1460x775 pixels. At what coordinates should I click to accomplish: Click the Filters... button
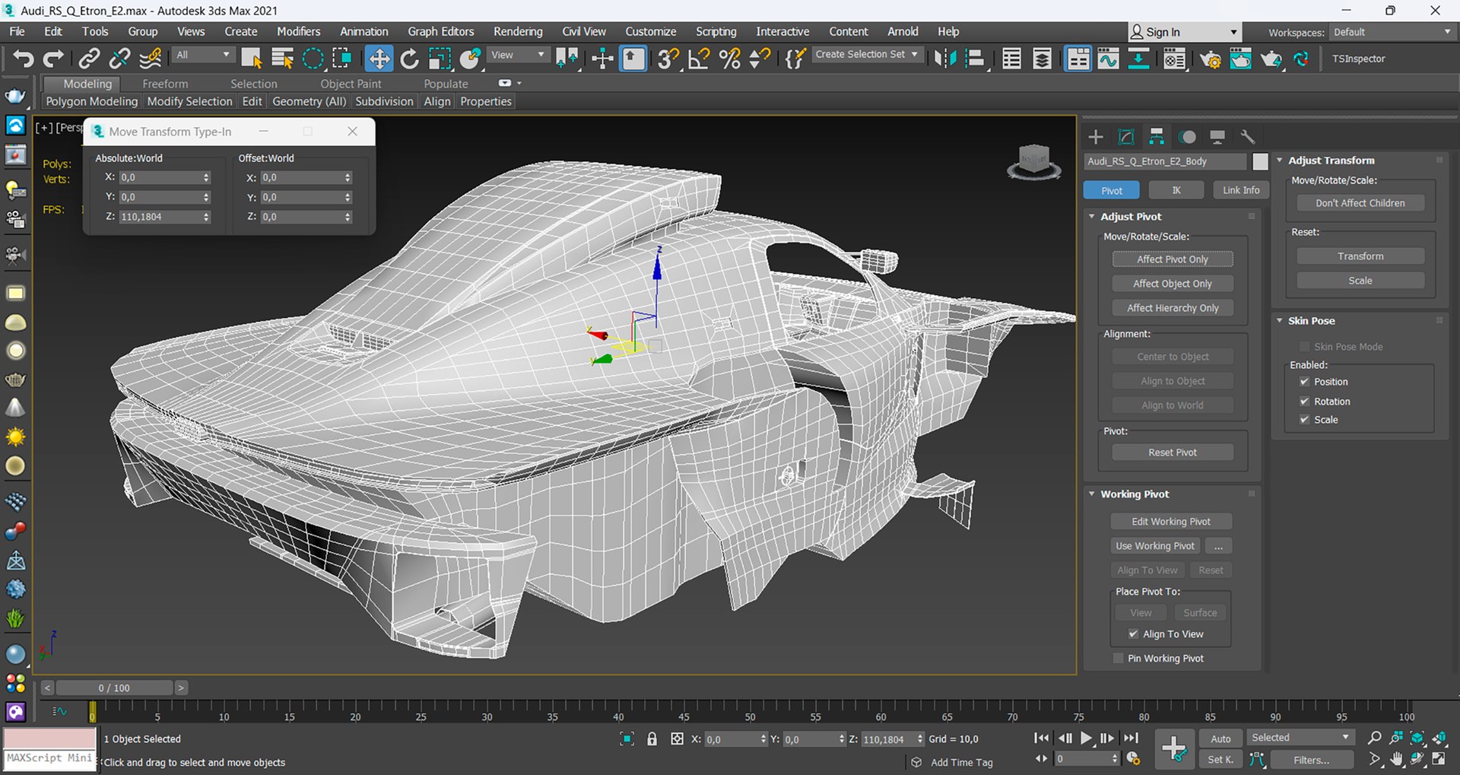[x=1311, y=760]
